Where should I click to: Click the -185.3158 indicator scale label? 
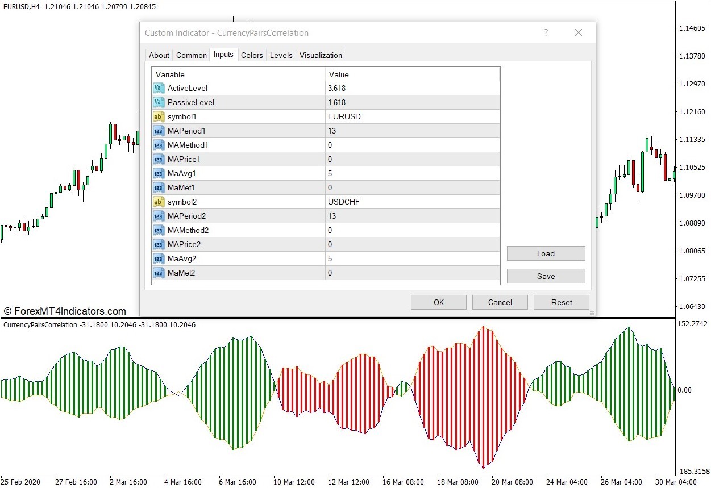[x=693, y=471]
